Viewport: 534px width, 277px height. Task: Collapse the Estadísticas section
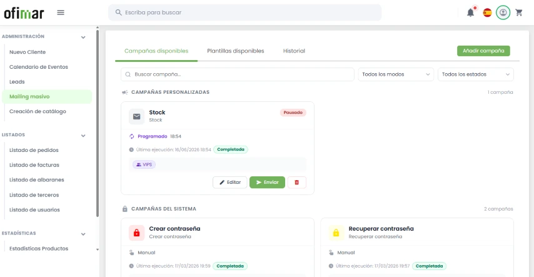[83, 234]
